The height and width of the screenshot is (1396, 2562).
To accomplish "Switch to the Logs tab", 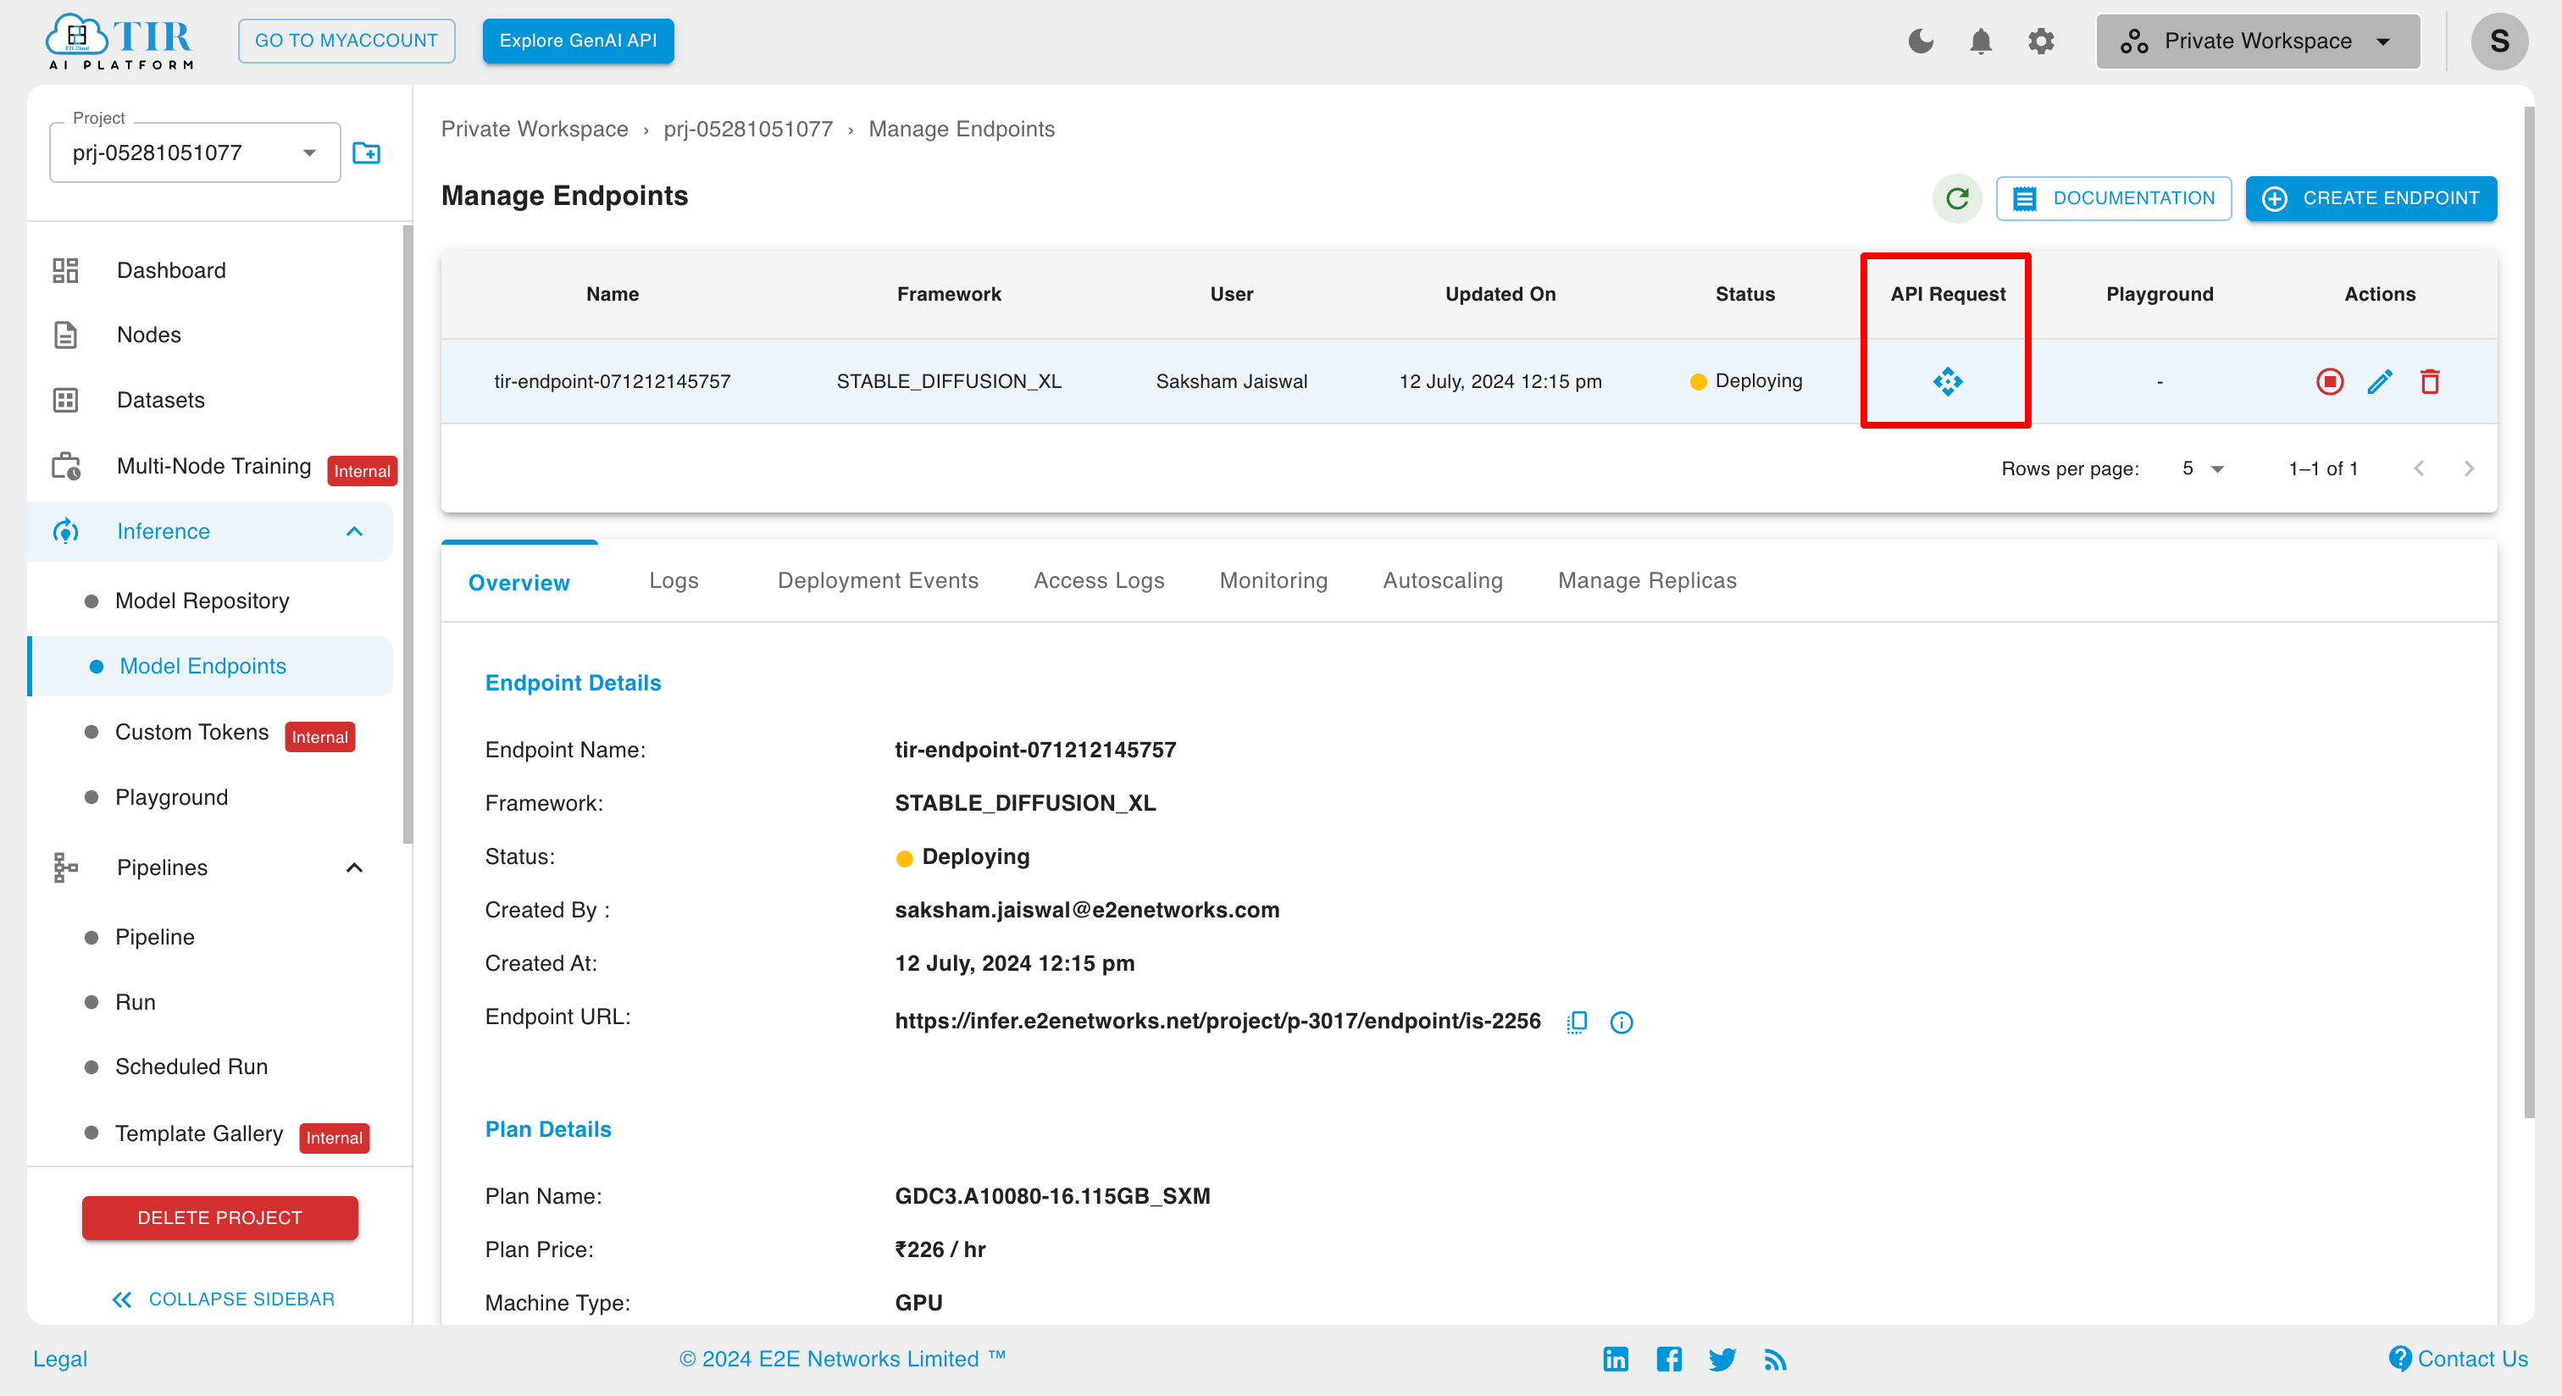I will tap(674, 580).
